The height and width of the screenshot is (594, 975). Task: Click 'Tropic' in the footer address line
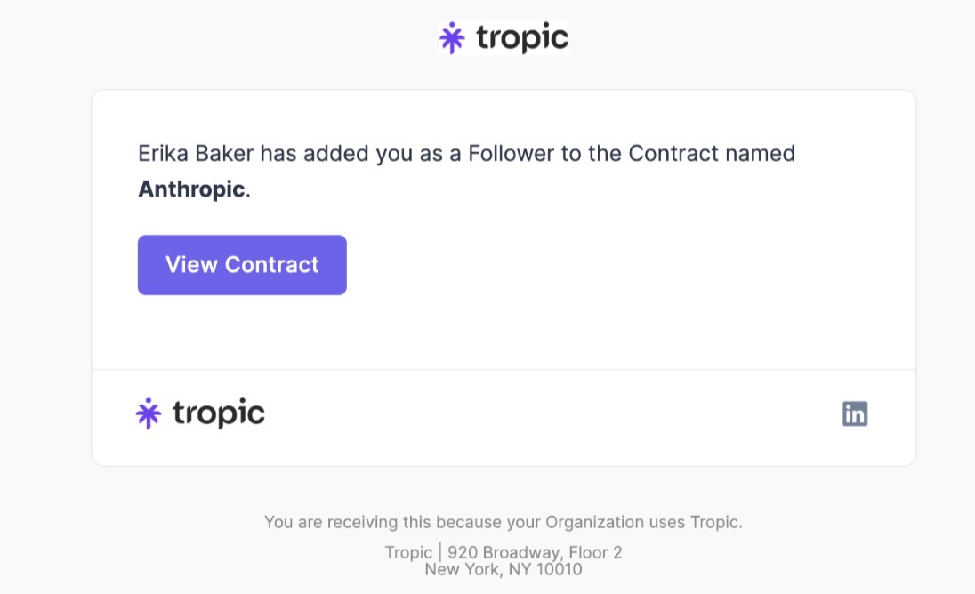(408, 552)
